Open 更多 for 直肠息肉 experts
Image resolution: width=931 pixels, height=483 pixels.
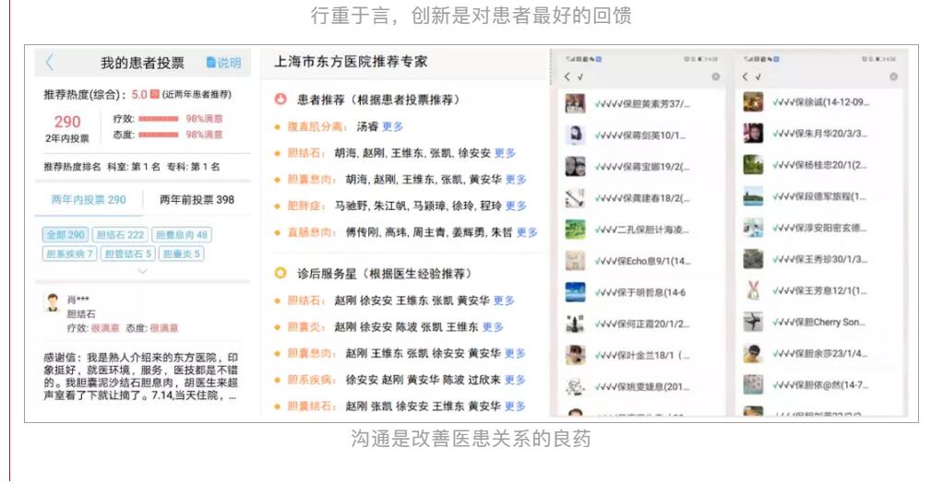(527, 232)
